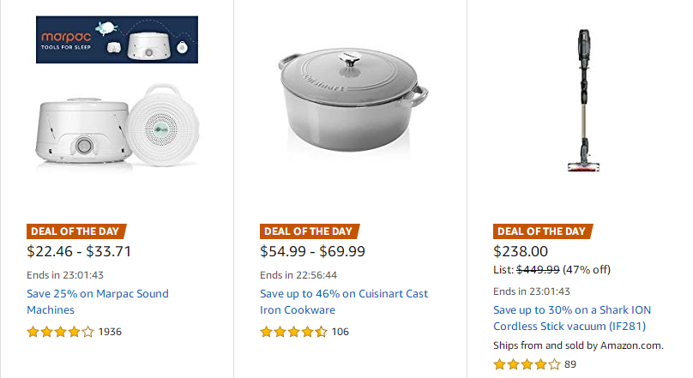Click the $238.00 Shark vacuum price
The height and width of the screenshot is (378, 693).
pyautogui.click(x=521, y=251)
